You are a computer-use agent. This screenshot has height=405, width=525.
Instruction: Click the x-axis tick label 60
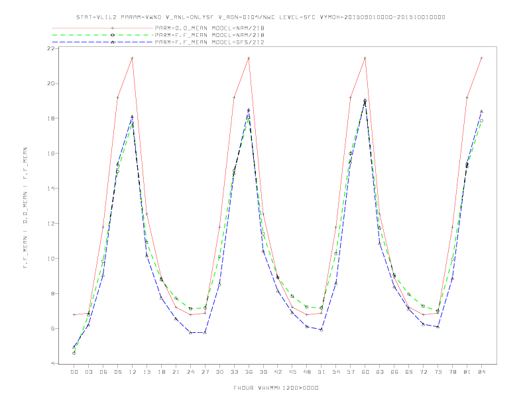tap(365, 372)
